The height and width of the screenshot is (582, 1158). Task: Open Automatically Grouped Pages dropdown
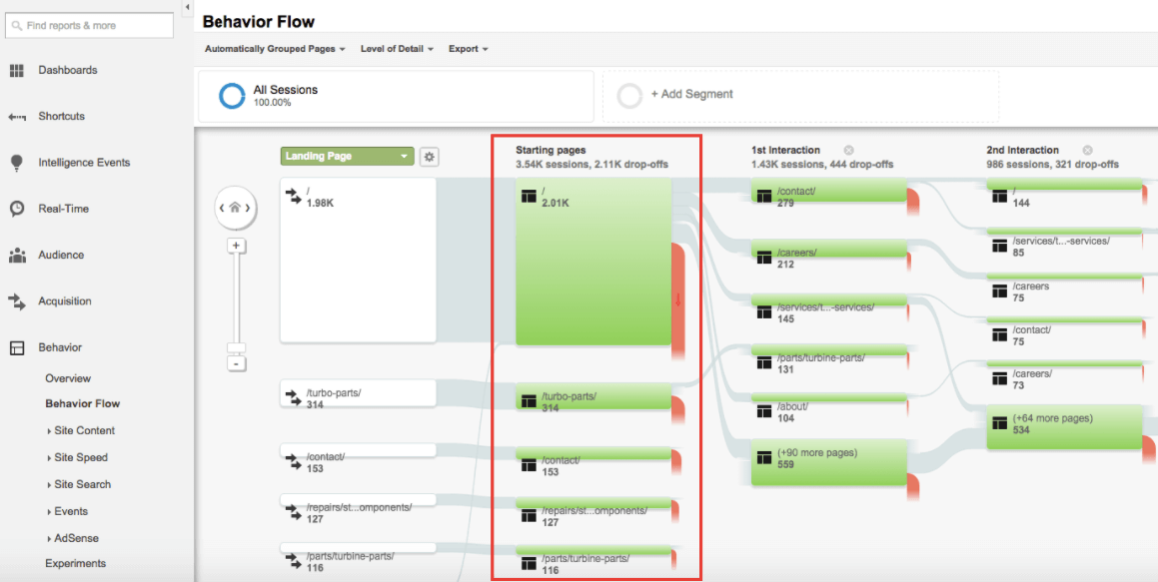[275, 49]
